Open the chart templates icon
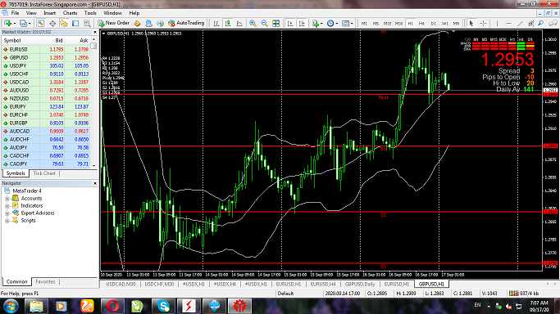The width and height of the screenshot is (560, 314). [345, 23]
